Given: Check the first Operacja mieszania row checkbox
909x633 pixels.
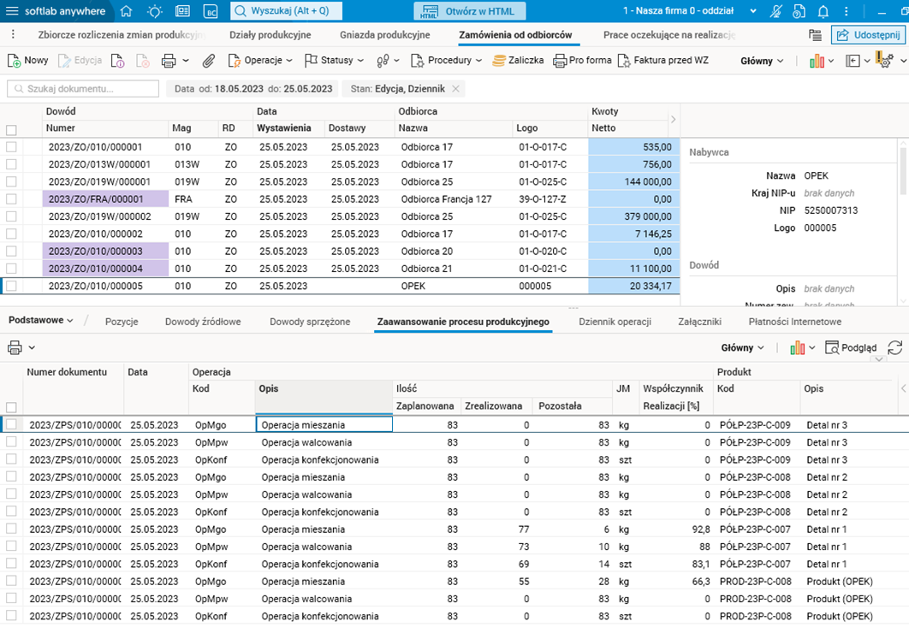Looking at the screenshot, I should (x=11, y=424).
